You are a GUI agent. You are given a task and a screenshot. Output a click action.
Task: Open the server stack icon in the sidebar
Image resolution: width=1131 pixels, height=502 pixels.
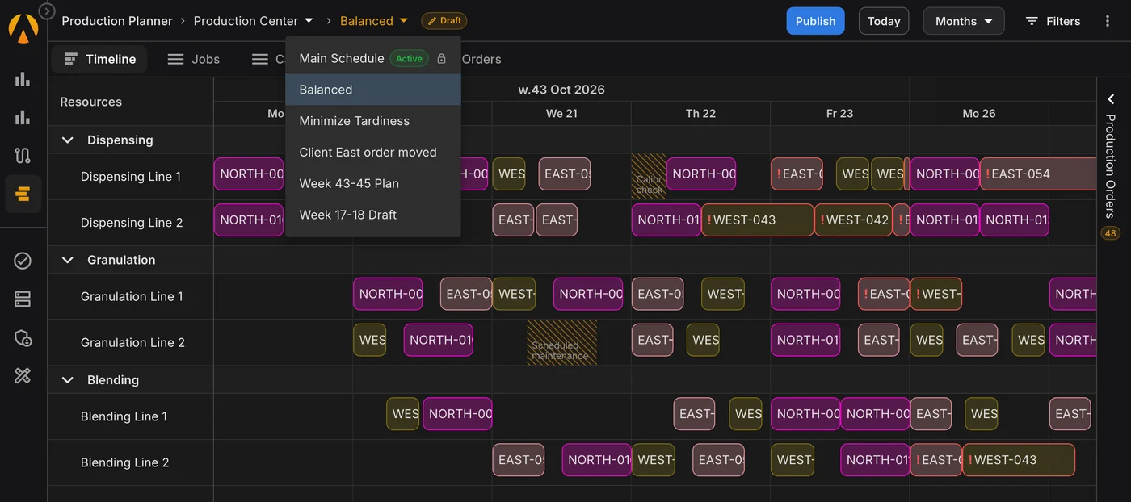click(23, 299)
